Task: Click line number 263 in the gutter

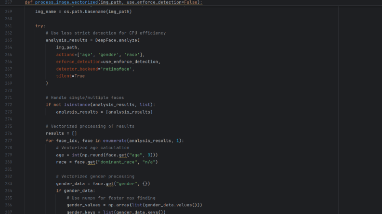Action: pos(9,40)
